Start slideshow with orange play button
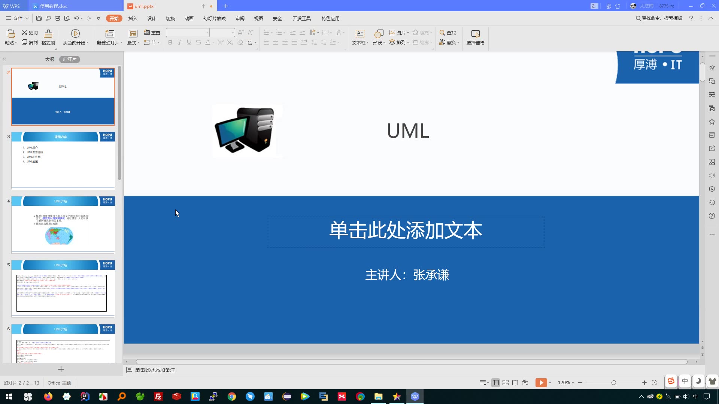This screenshot has width=719, height=404. (541, 383)
